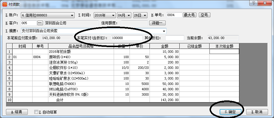Click the X.取消 cancel button
The width and height of the screenshot is (274, 118).
[x=257, y=112]
